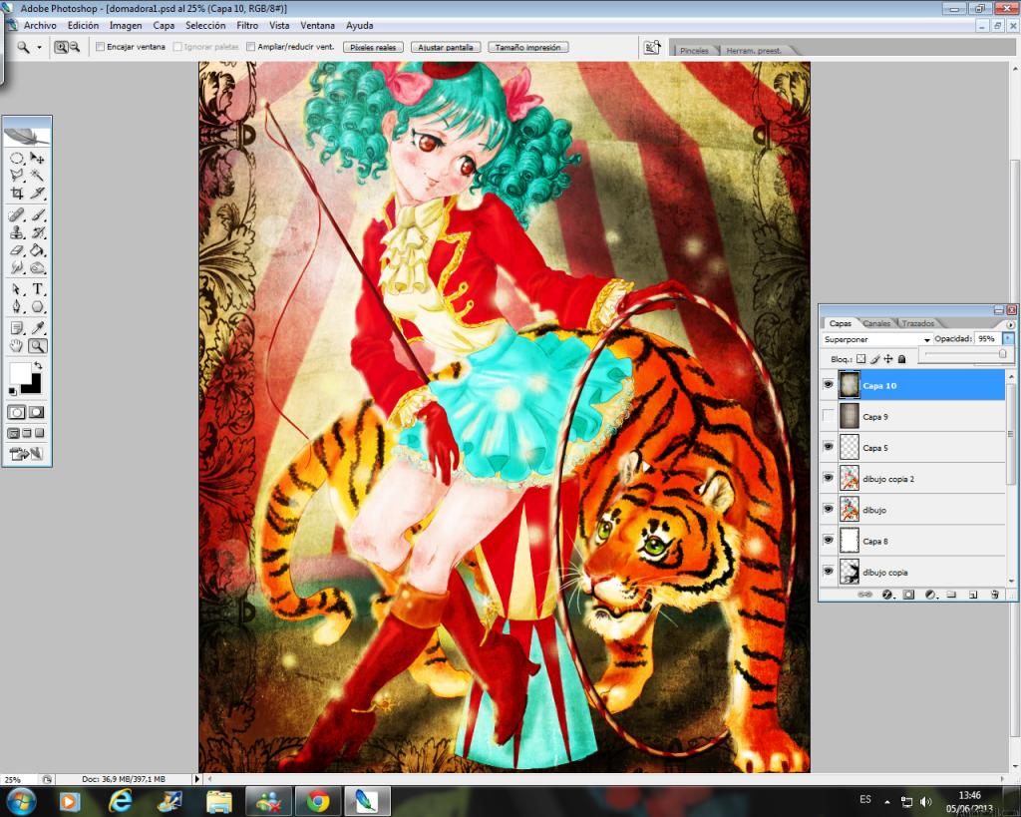
Task: Reset default foreground and background colors
Action: click(x=12, y=391)
